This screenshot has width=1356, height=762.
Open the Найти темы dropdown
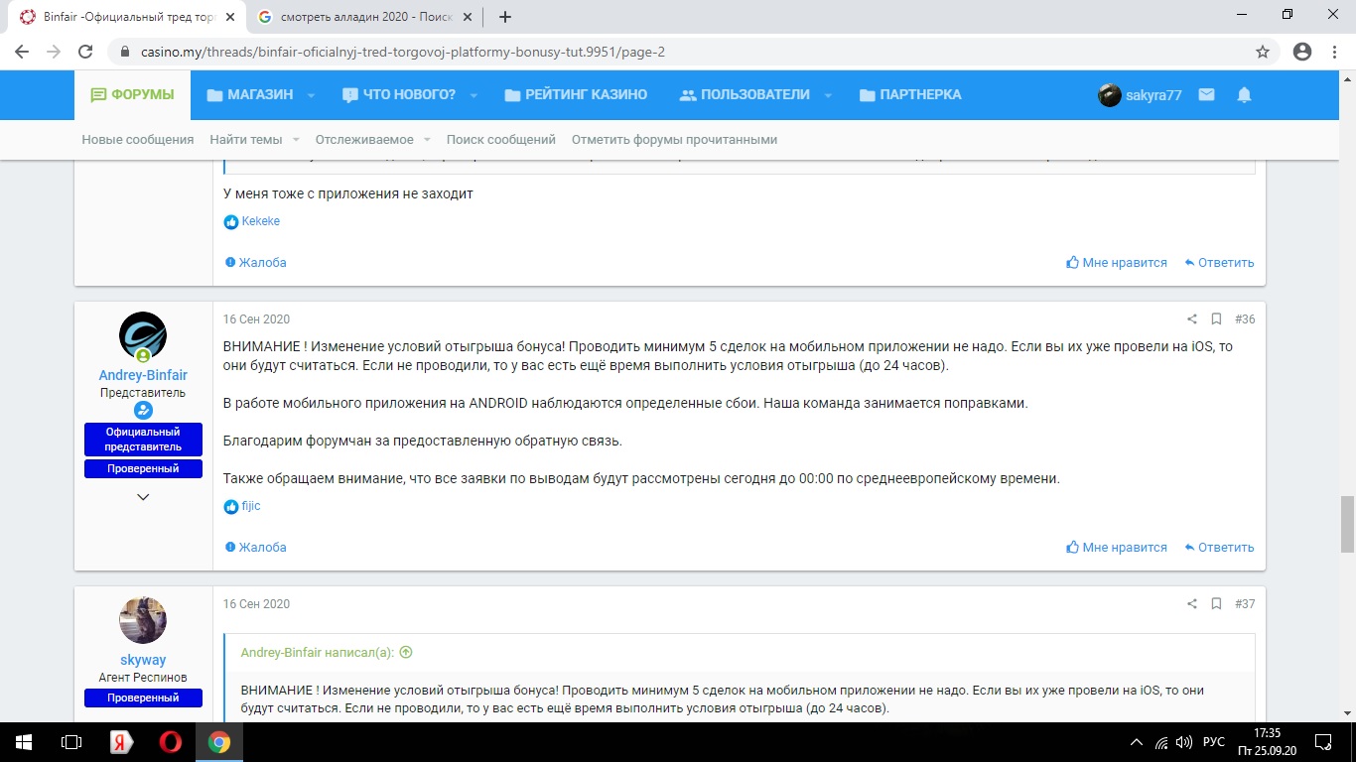[x=254, y=140]
